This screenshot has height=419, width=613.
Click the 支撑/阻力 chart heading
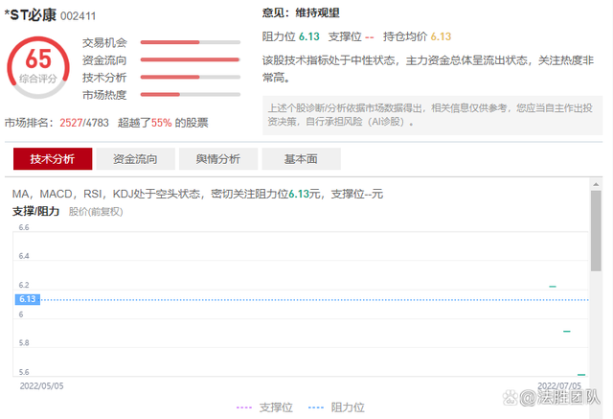[x=35, y=212]
